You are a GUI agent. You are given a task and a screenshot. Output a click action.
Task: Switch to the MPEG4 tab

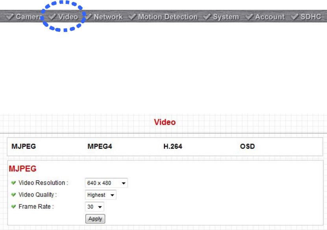coord(100,146)
